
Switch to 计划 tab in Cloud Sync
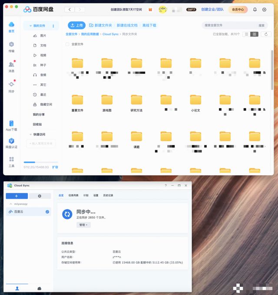(x=86, y=196)
